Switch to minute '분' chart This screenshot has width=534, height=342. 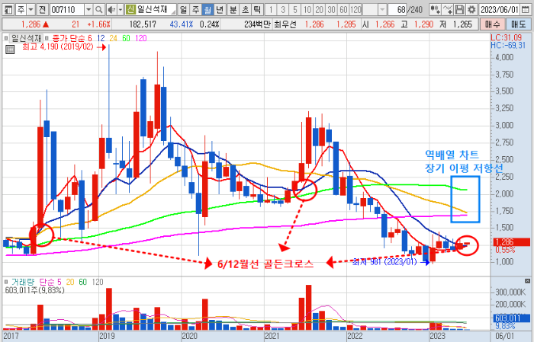tap(233, 9)
